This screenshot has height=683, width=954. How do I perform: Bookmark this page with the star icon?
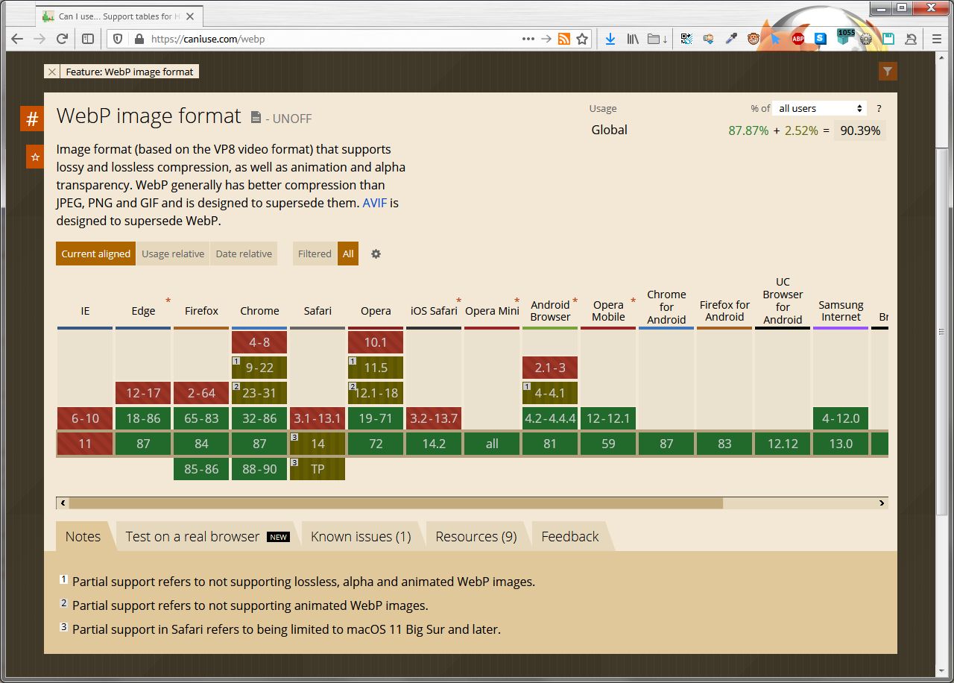[583, 39]
